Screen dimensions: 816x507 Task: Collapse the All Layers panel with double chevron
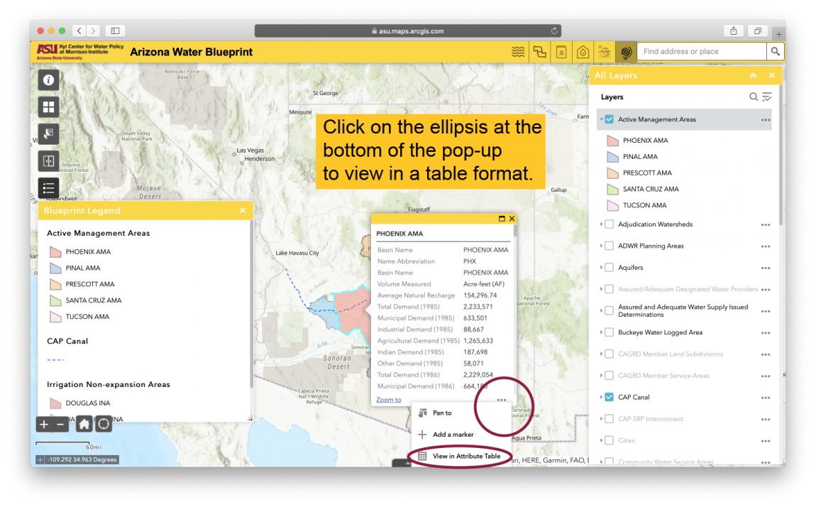coord(753,75)
